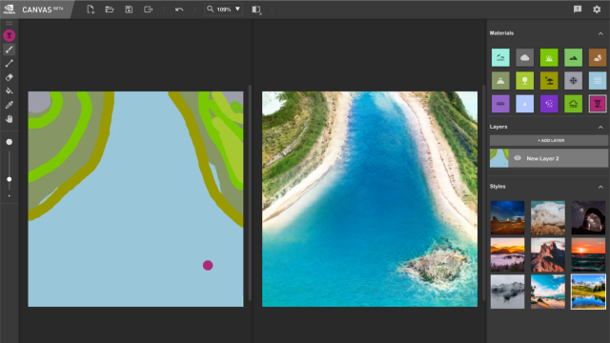This screenshot has height=343, width=610.
Task: Click the output image vertical scrollbar
Action: [483, 192]
